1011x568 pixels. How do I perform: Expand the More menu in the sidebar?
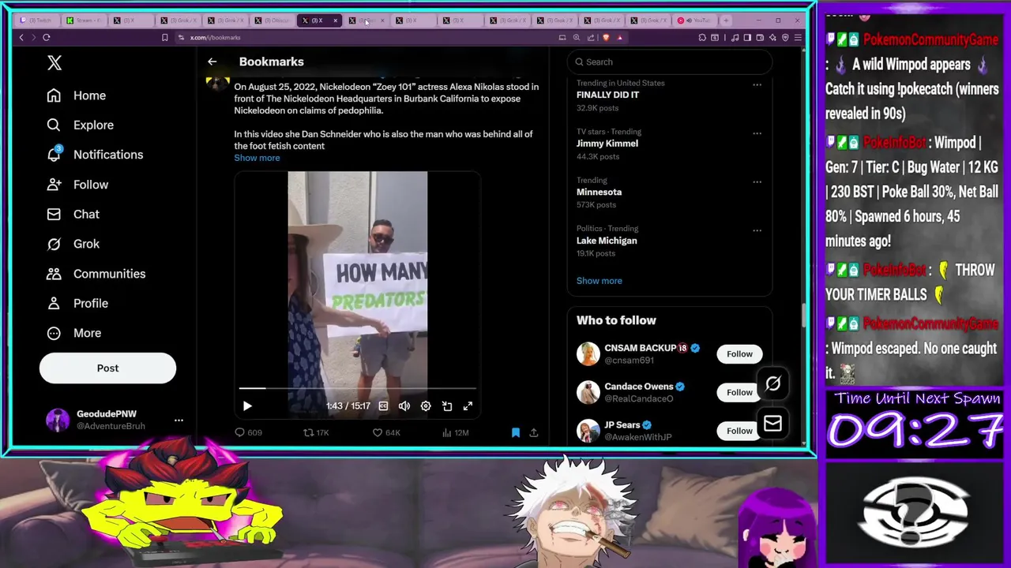click(74, 333)
